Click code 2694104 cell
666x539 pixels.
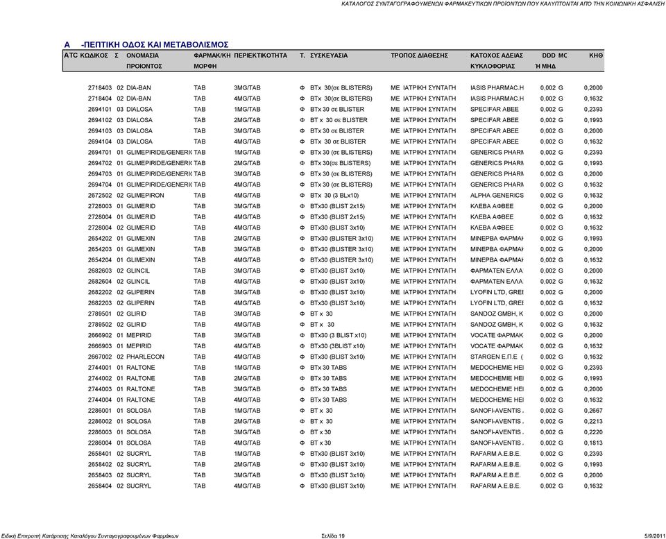(100, 142)
